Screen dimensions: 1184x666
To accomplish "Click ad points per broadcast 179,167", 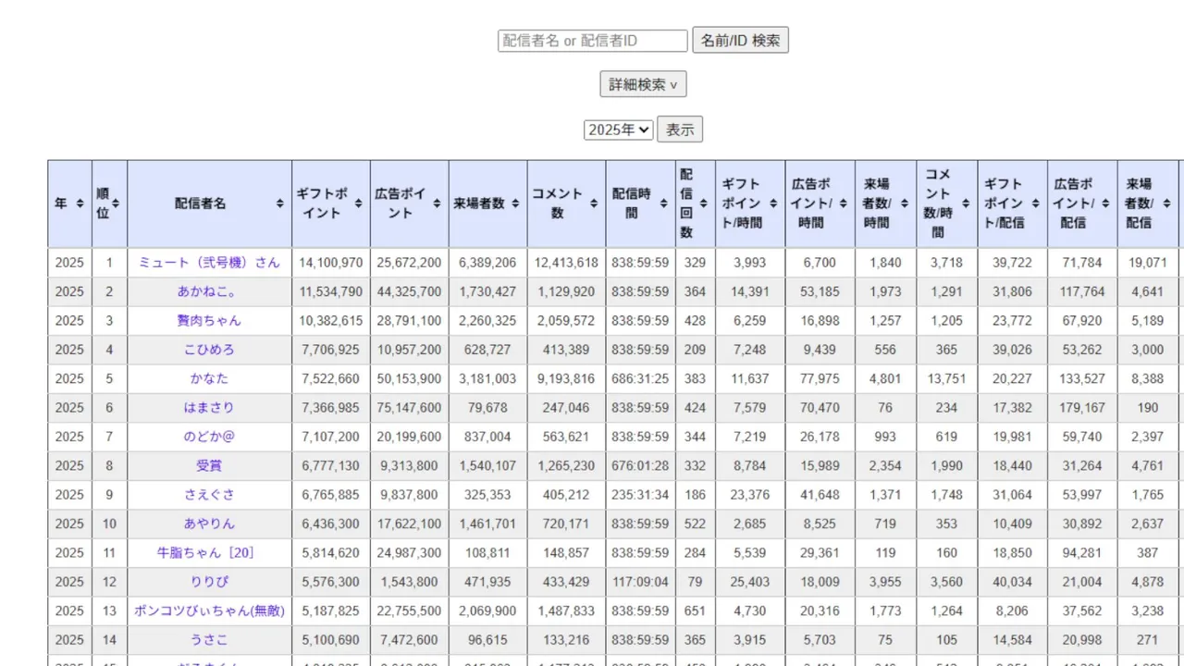I will (1082, 408).
